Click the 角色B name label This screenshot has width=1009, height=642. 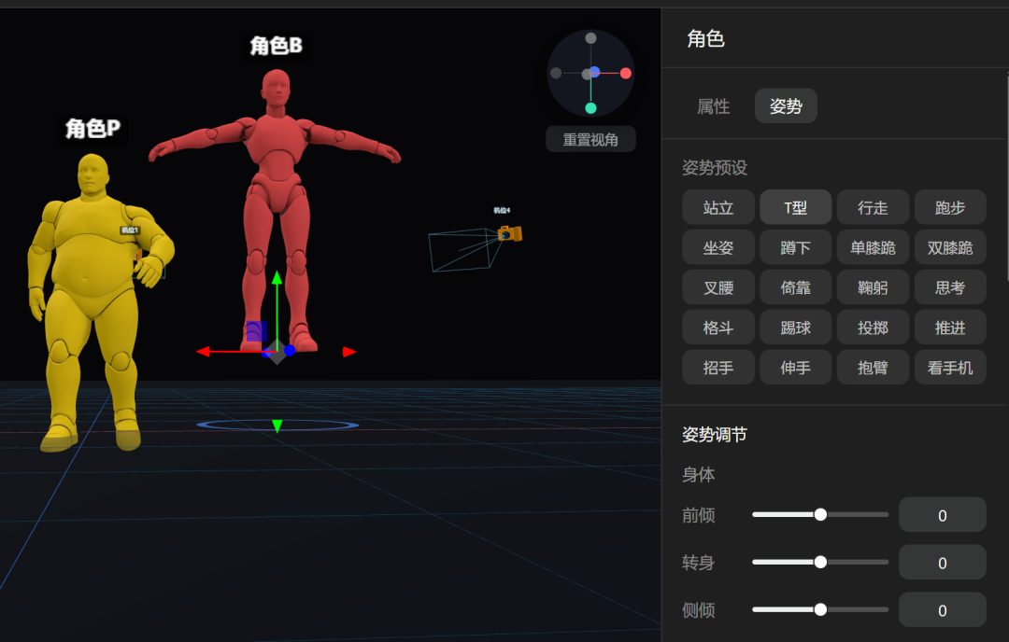point(276,46)
